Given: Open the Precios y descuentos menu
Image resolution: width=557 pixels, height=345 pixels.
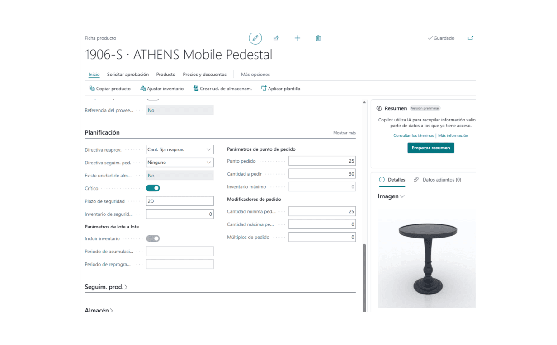Looking at the screenshot, I should (x=204, y=75).
